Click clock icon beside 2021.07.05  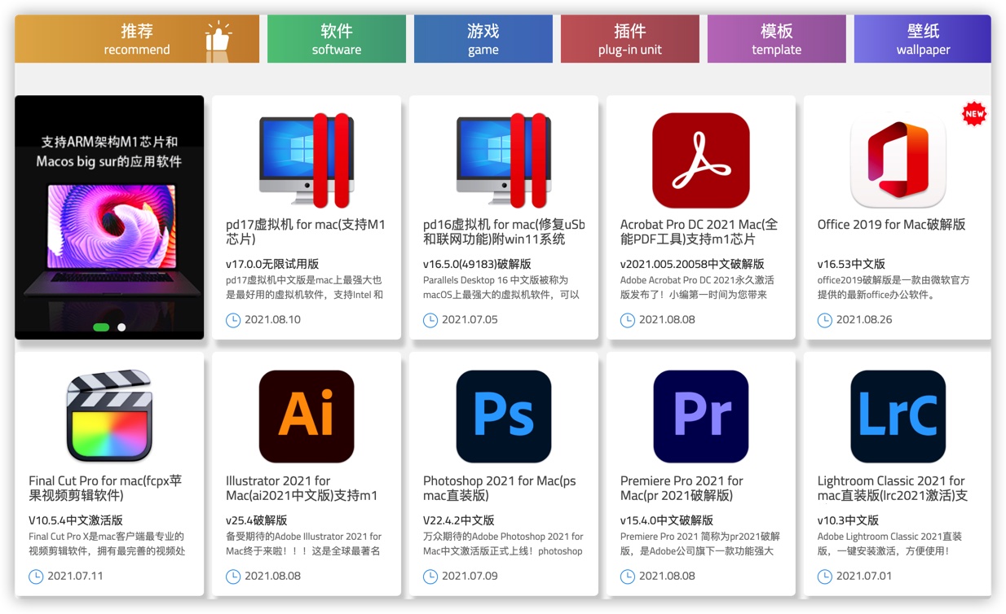click(x=430, y=320)
